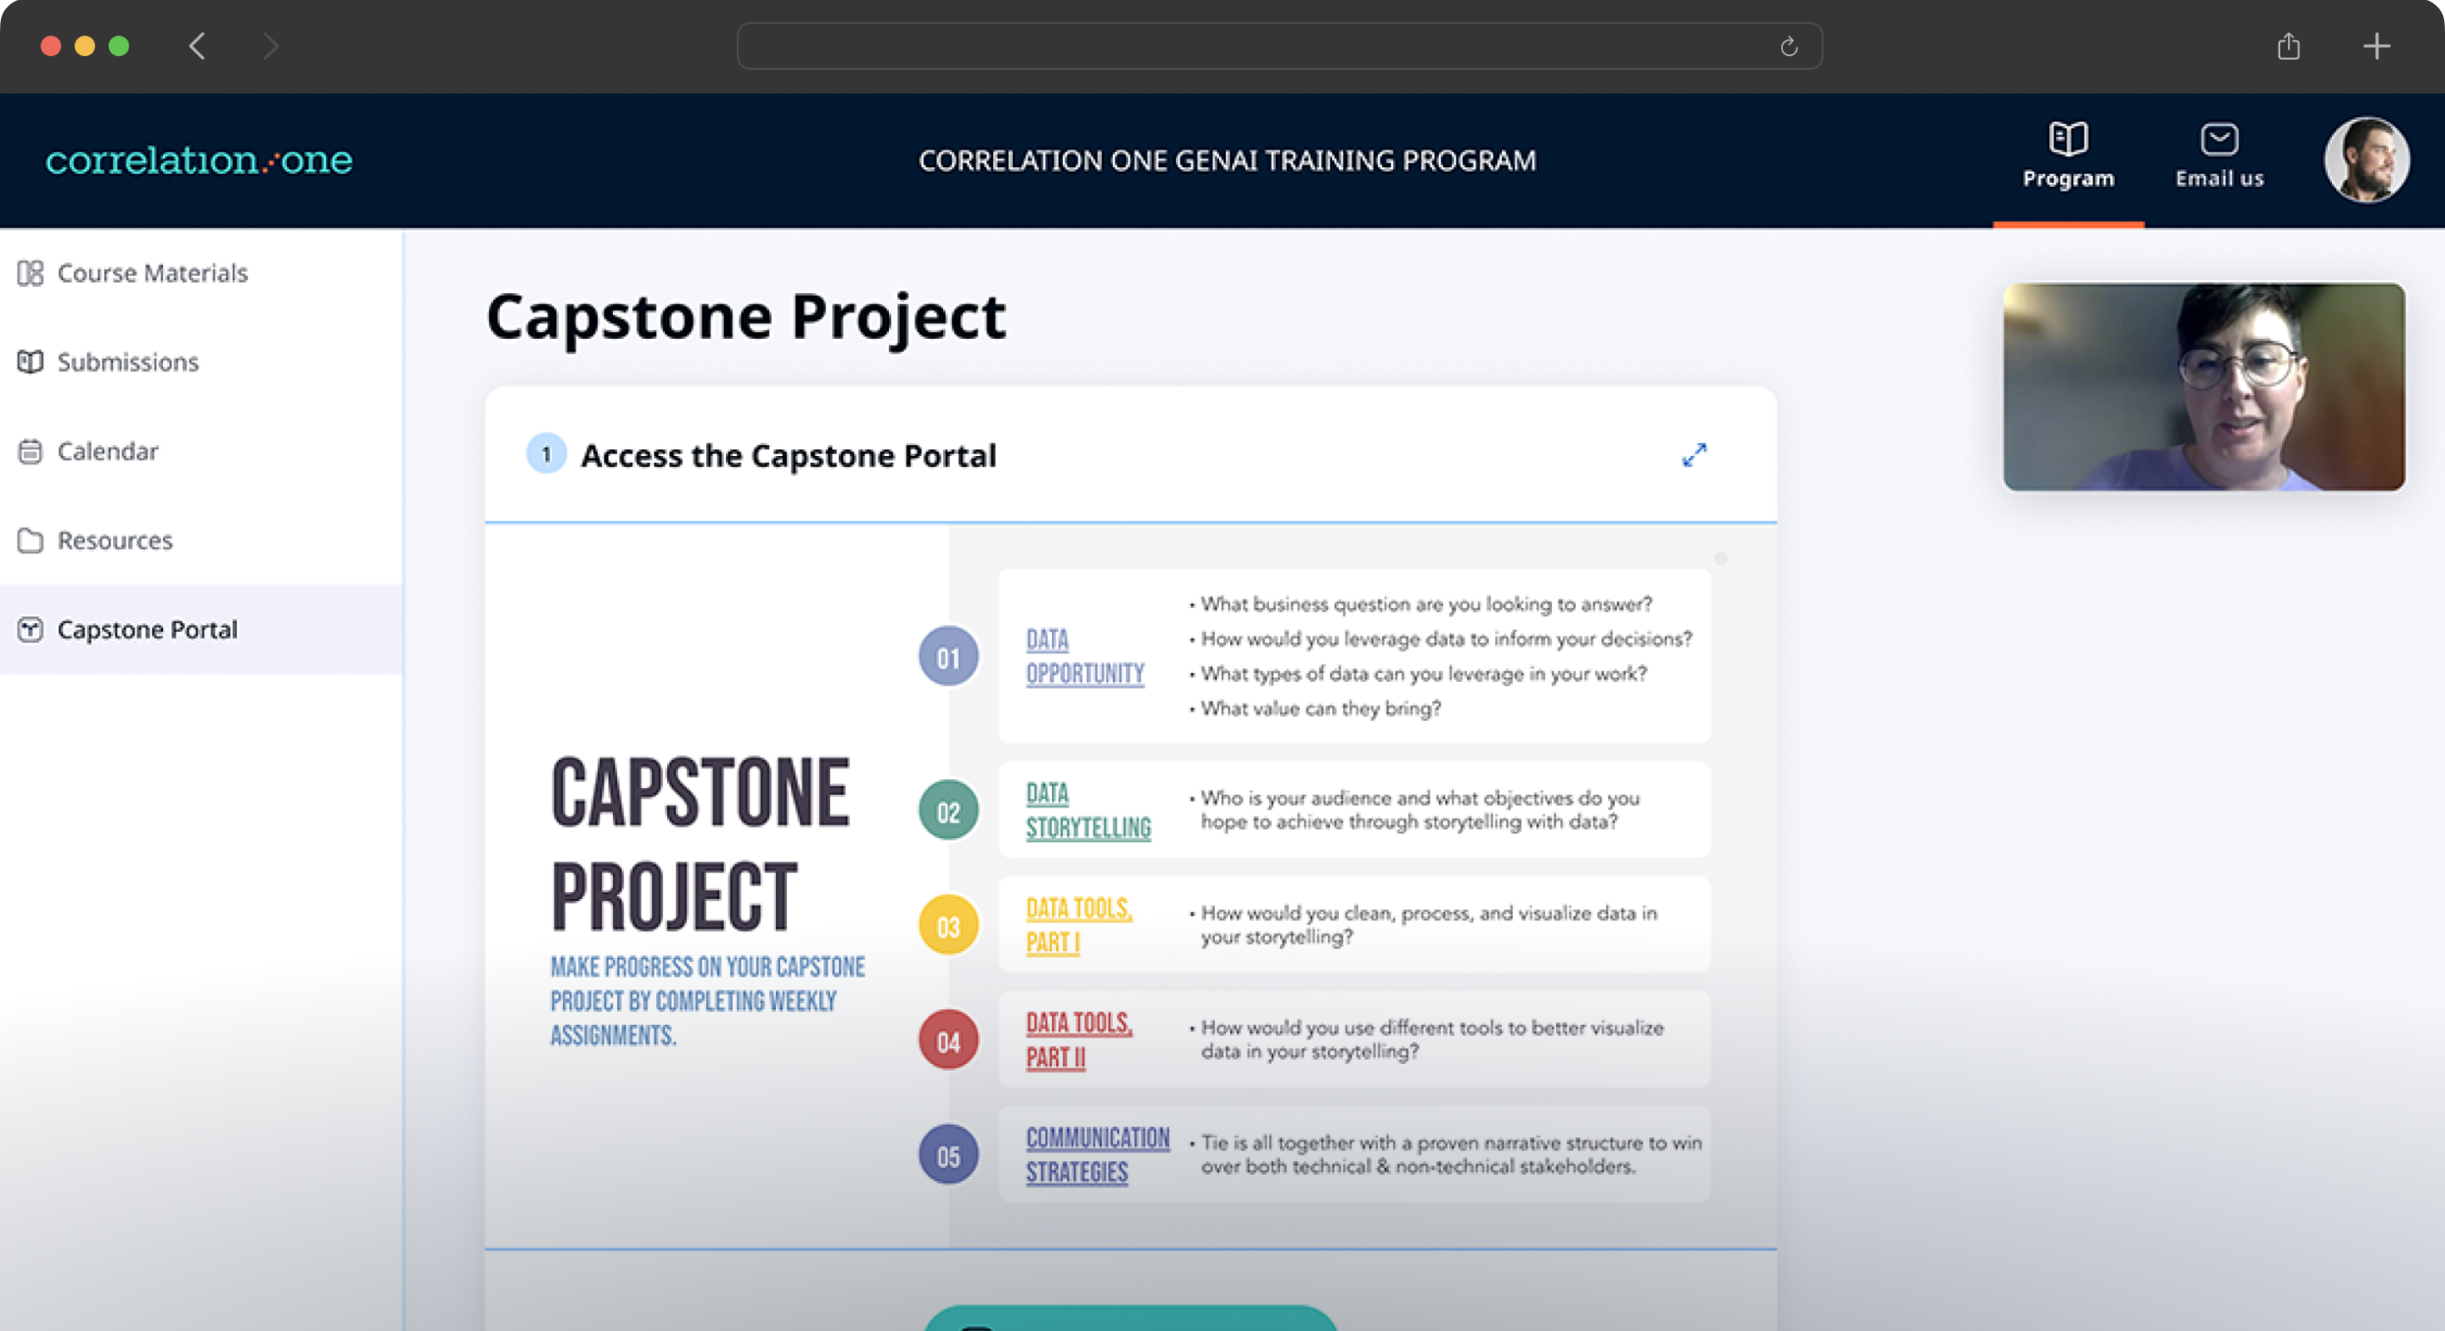Click the share icon in the browser toolbar
2445x1331 pixels.
[2288, 46]
